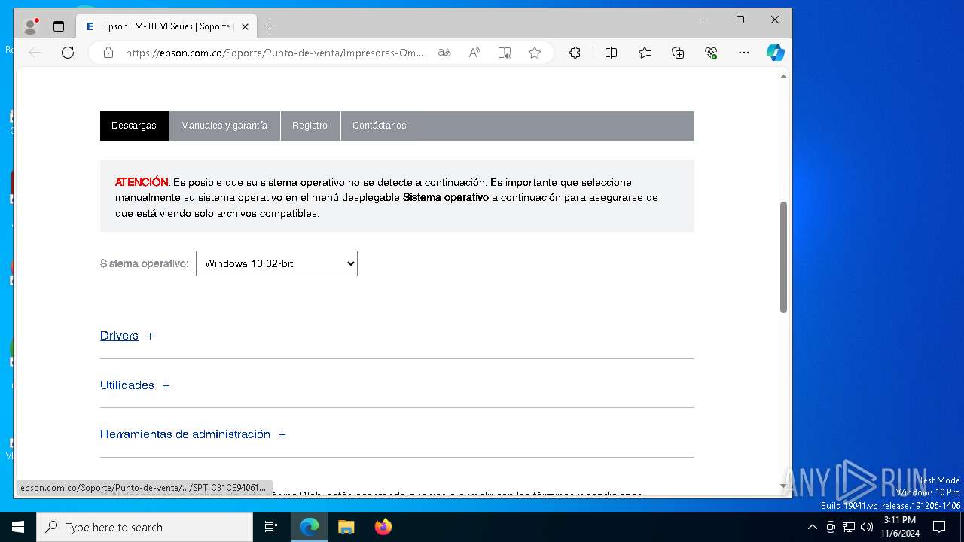Open the clock showing 3:11 PM
Screen dimensions: 964x542
tap(900, 527)
